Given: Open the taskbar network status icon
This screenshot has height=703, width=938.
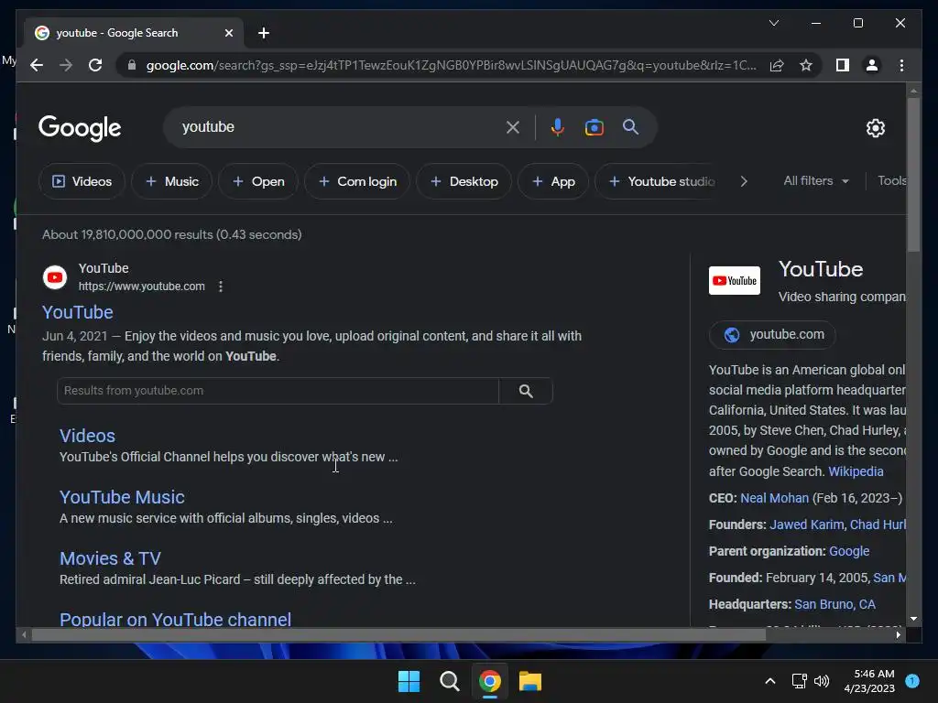Looking at the screenshot, I should (799, 681).
